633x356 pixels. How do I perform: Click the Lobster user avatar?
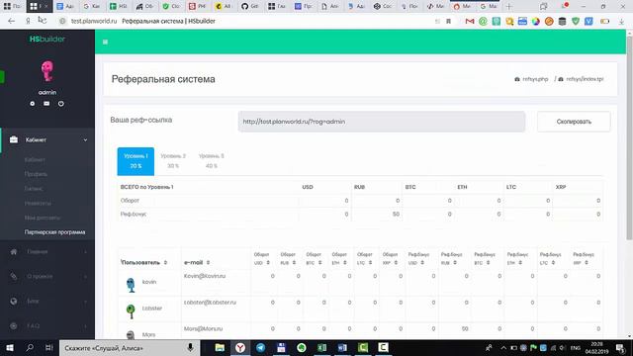tap(131, 311)
